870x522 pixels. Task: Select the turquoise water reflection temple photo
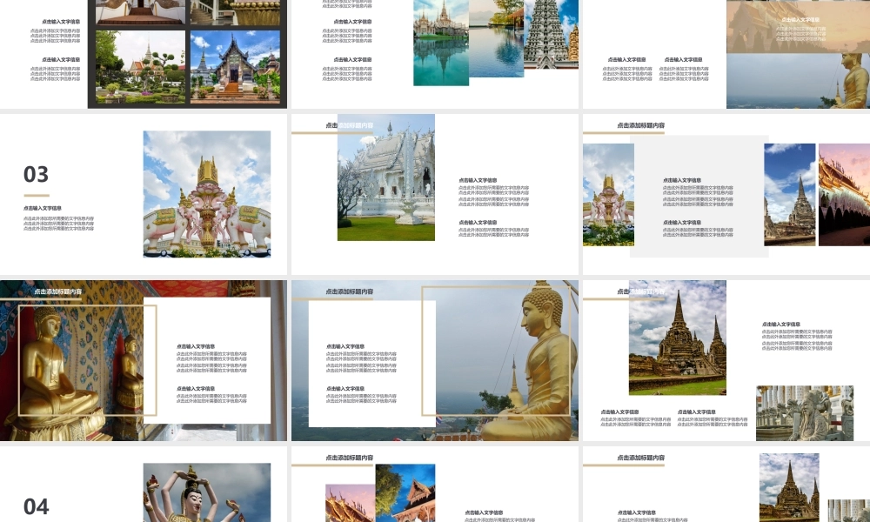440,43
